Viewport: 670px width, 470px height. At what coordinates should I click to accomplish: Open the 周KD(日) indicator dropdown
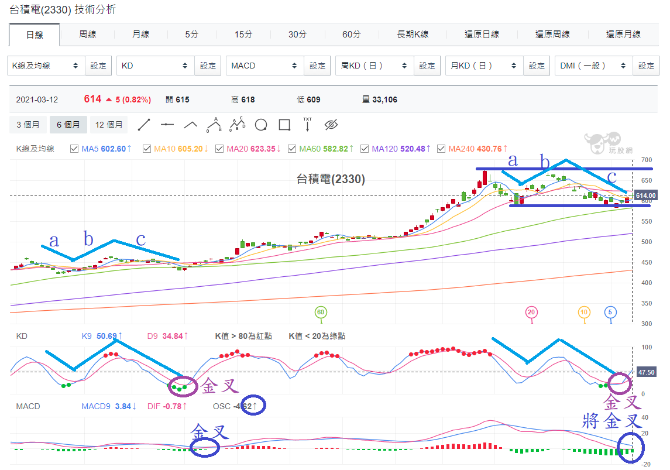[374, 66]
